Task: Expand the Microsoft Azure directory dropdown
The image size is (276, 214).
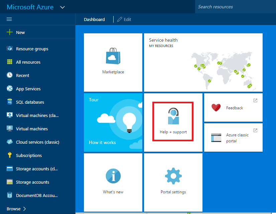Action: [62, 7]
